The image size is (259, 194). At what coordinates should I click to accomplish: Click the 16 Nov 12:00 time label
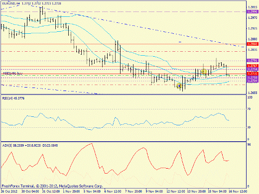click(x=238, y=191)
